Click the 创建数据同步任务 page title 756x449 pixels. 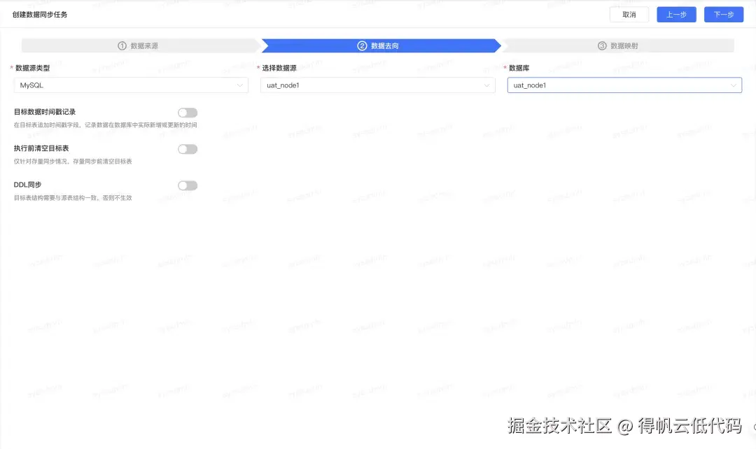click(40, 13)
